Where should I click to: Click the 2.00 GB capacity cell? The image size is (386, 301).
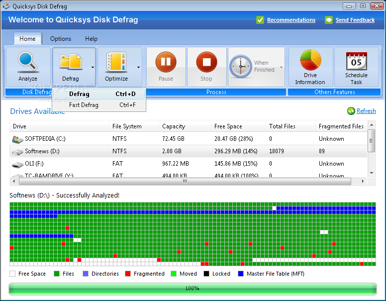point(172,151)
